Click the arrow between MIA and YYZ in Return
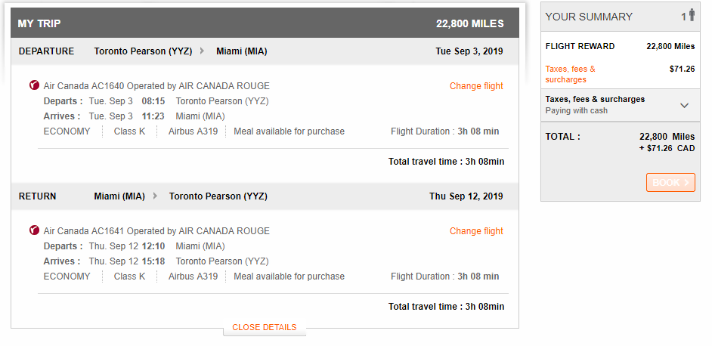 point(155,196)
